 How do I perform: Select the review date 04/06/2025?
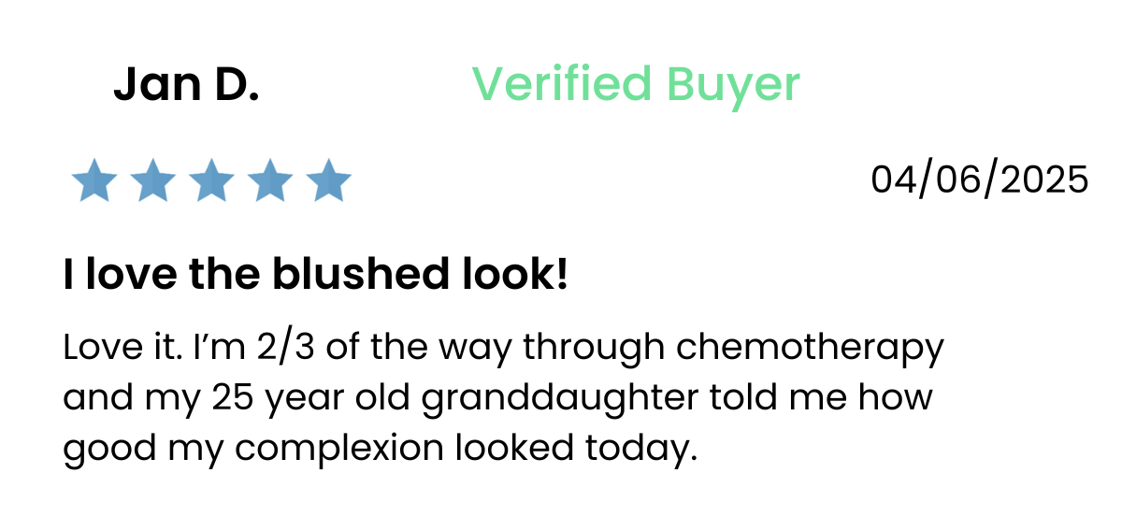(x=980, y=179)
